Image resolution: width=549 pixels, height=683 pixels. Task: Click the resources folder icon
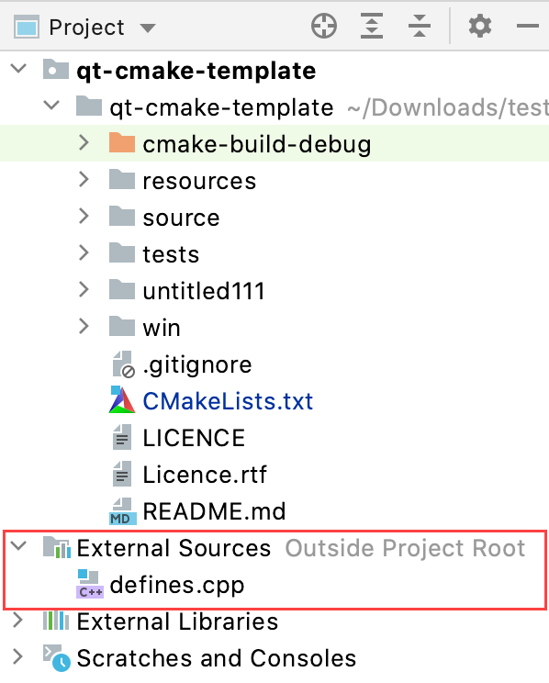click(x=121, y=179)
